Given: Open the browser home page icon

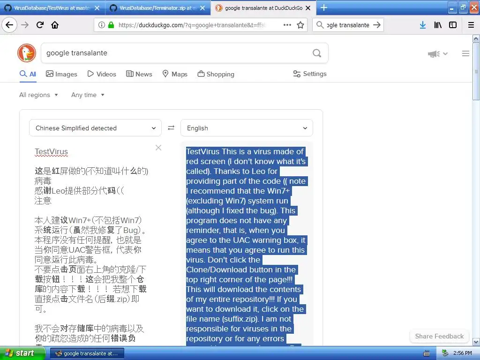Looking at the screenshot, I should point(55,25).
